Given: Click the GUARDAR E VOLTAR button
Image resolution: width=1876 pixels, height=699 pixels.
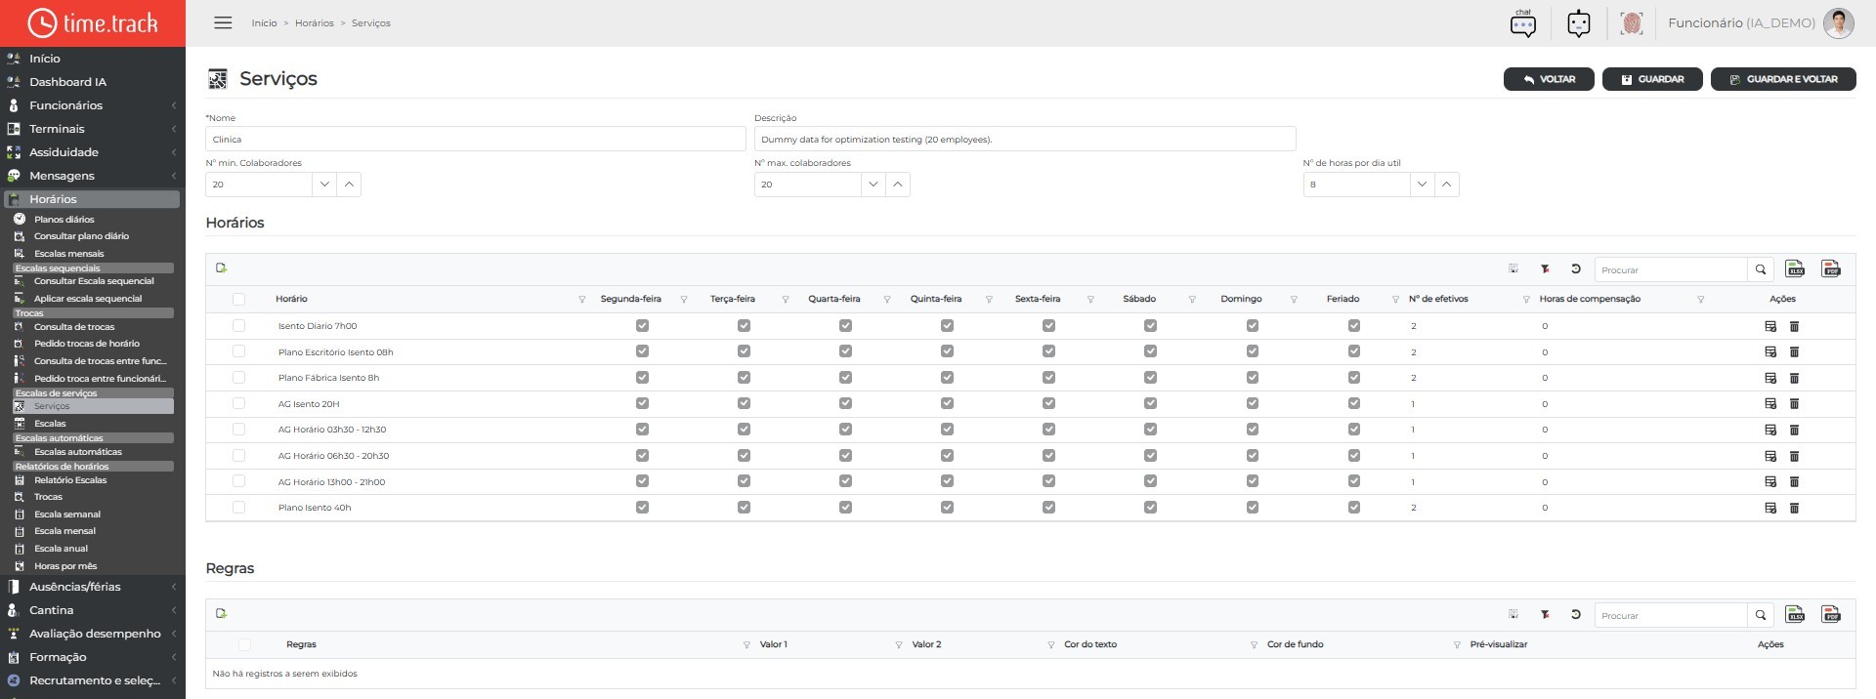Looking at the screenshot, I should pos(1783,79).
